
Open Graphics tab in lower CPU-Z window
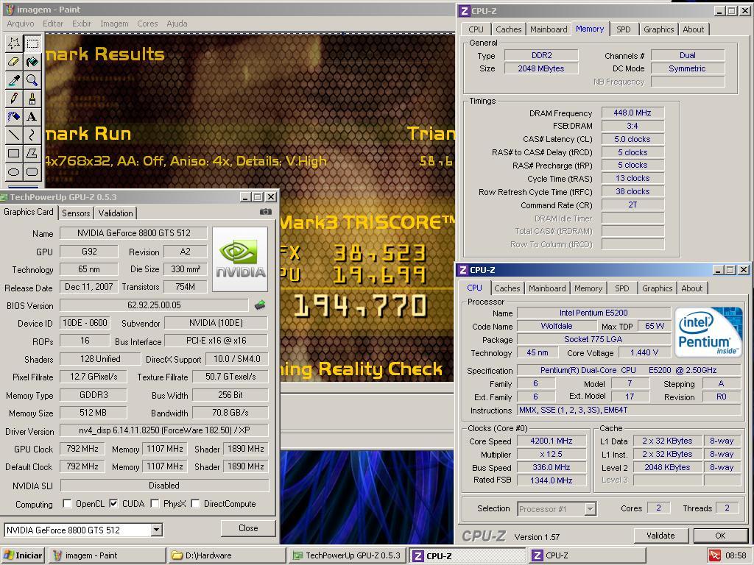pos(657,288)
